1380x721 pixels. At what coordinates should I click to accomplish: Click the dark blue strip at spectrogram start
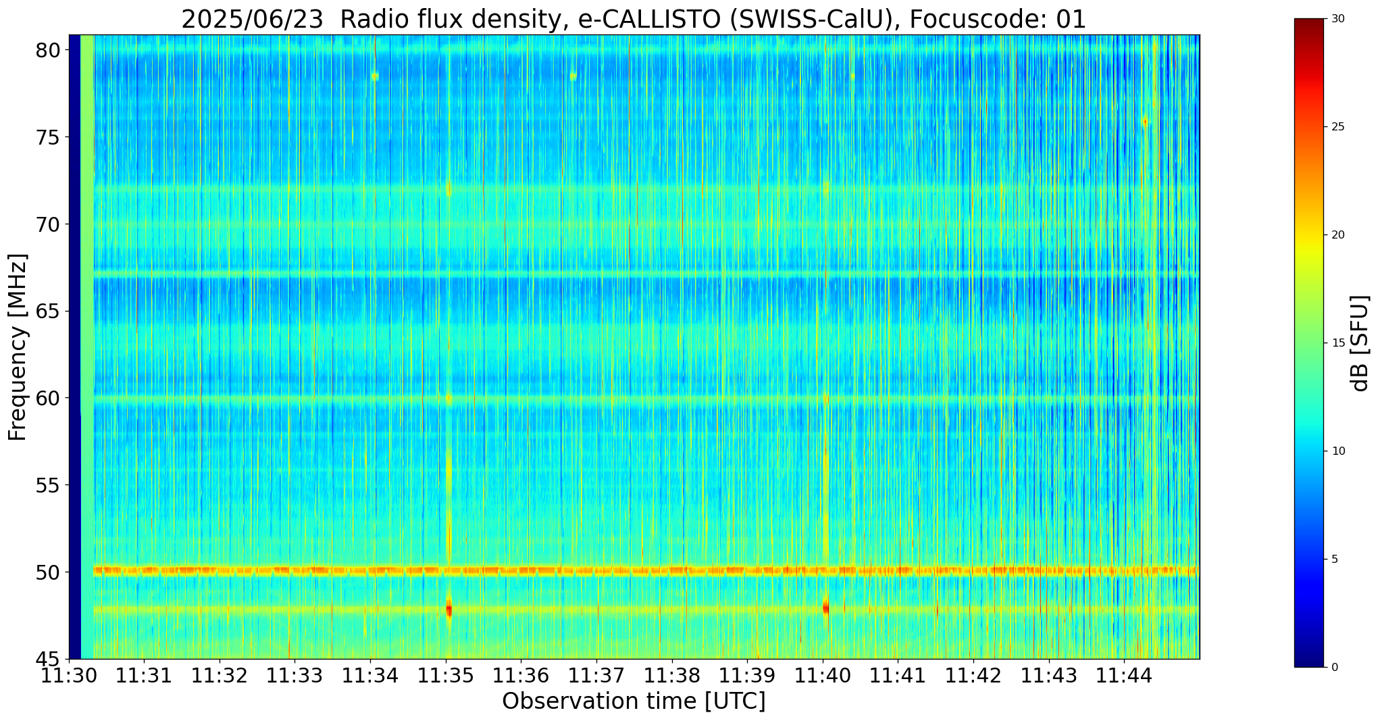coord(75,347)
